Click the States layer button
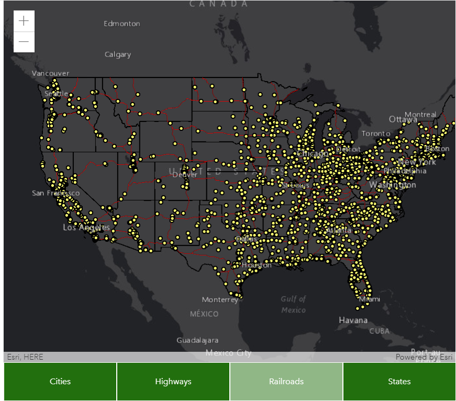The width and height of the screenshot is (456, 401). (x=399, y=382)
